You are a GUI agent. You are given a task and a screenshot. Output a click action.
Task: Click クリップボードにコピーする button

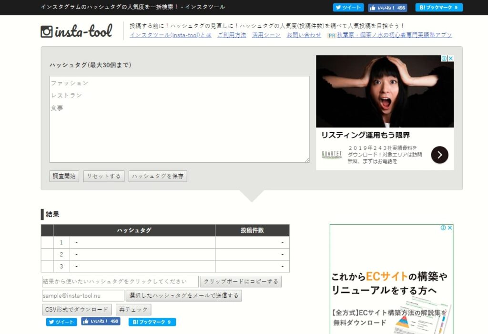coord(241,282)
